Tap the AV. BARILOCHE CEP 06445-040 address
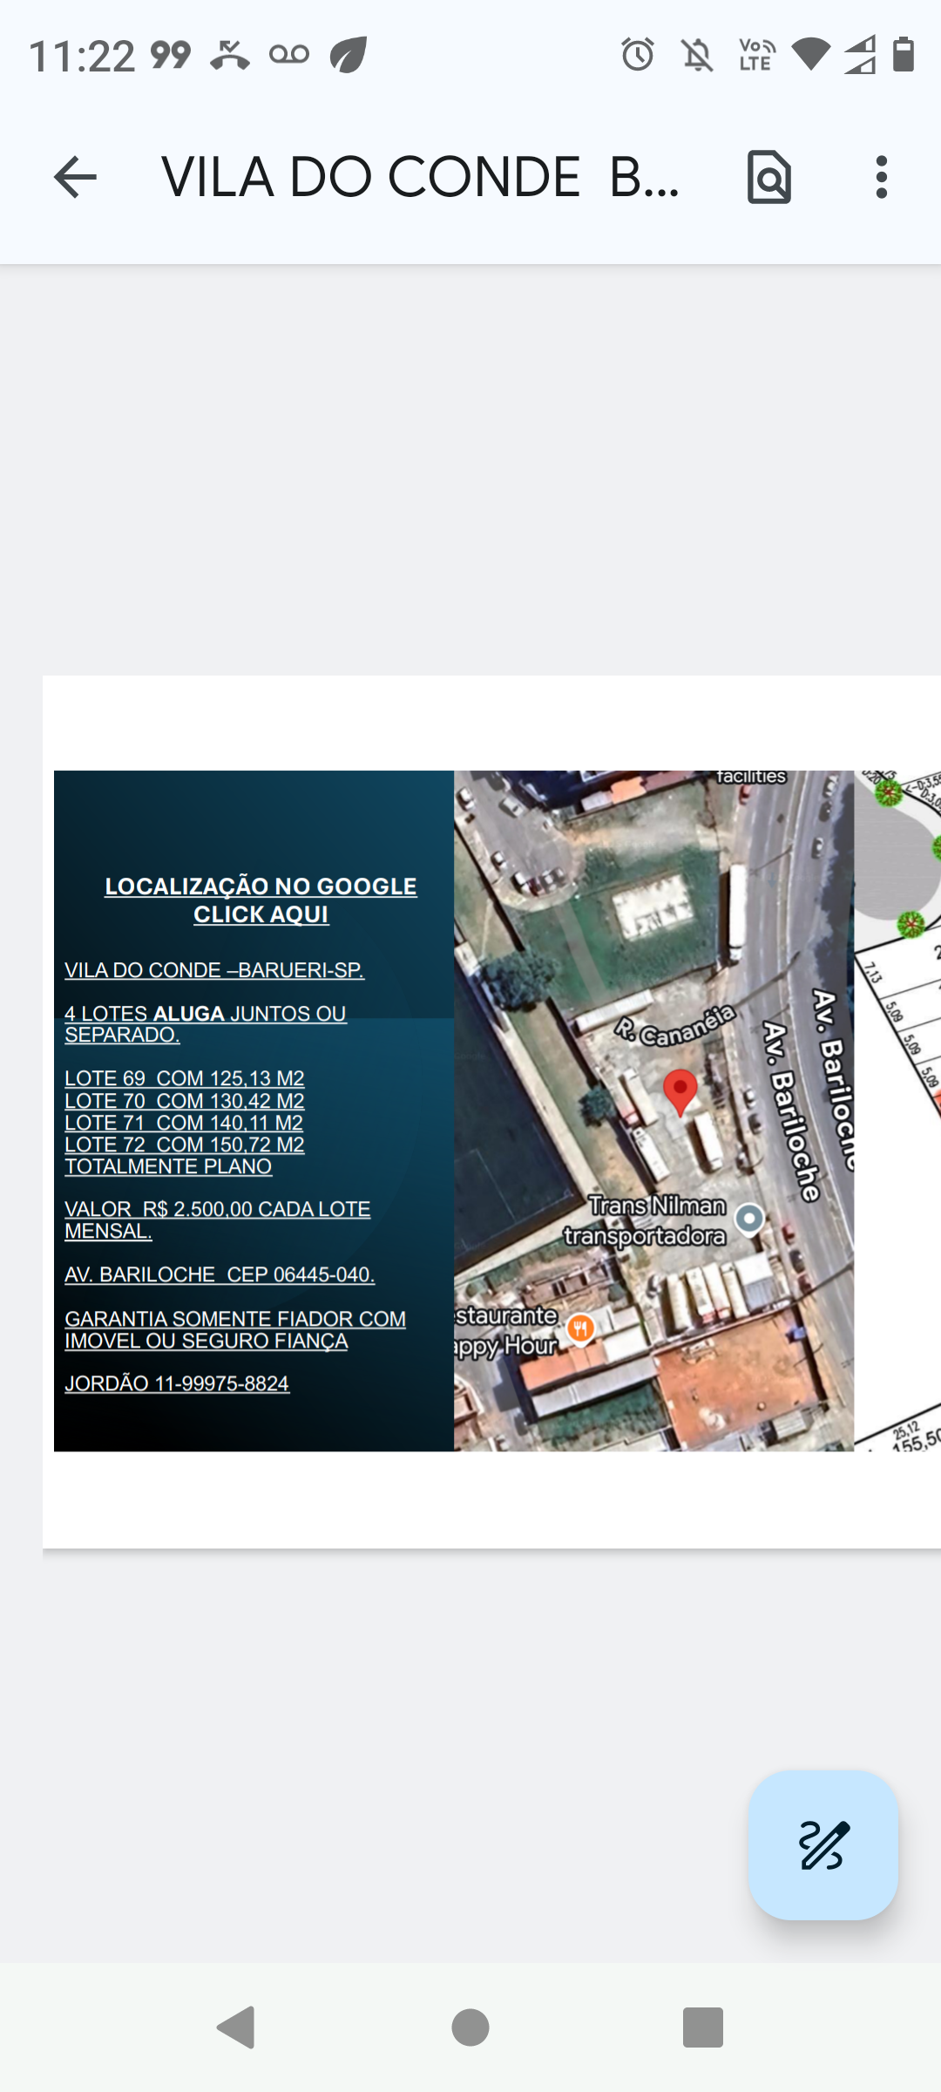 coord(220,1274)
